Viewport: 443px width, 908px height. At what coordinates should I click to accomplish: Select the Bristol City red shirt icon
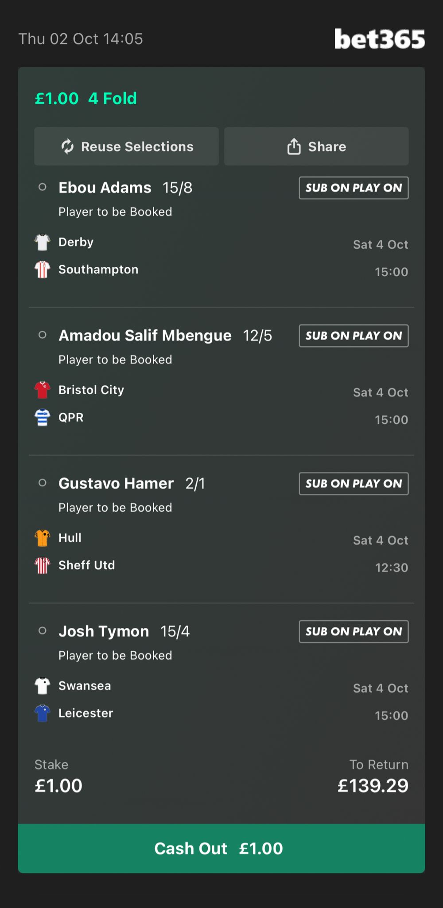[x=43, y=390]
